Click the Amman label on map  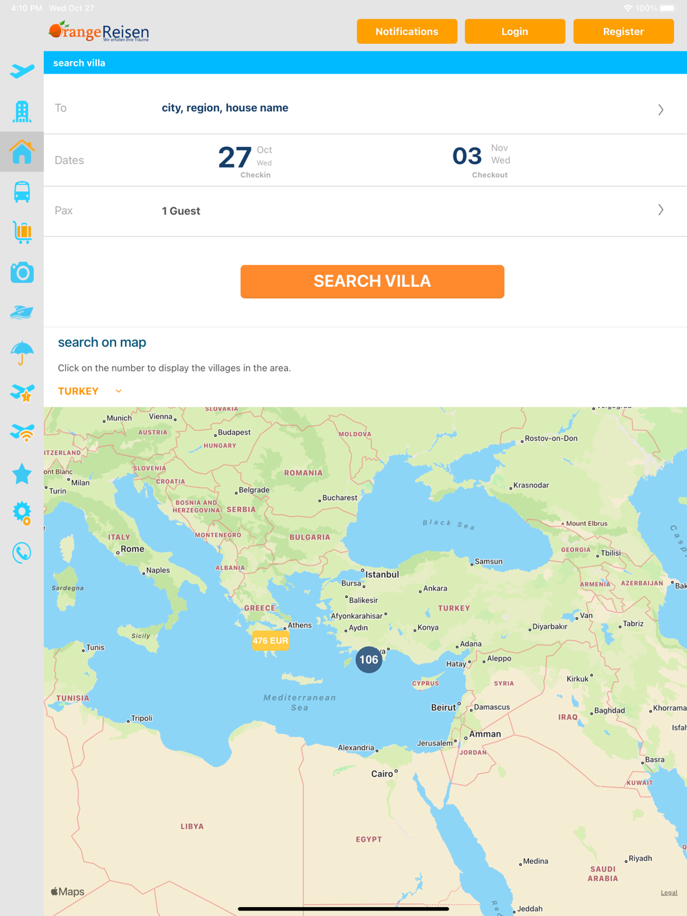pyautogui.click(x=485, y=734)
